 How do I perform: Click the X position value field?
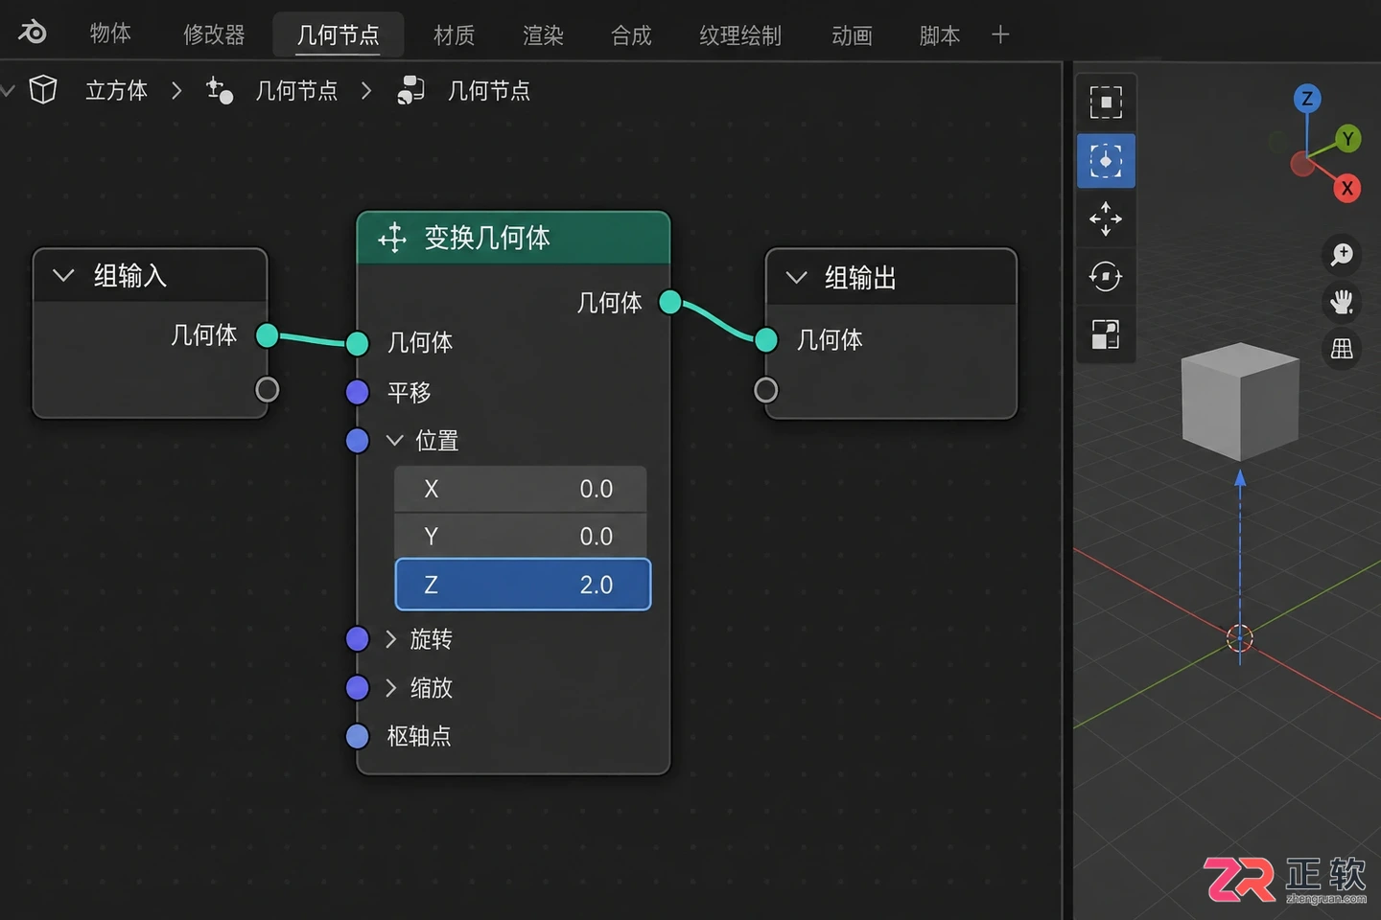coord(521,489)
